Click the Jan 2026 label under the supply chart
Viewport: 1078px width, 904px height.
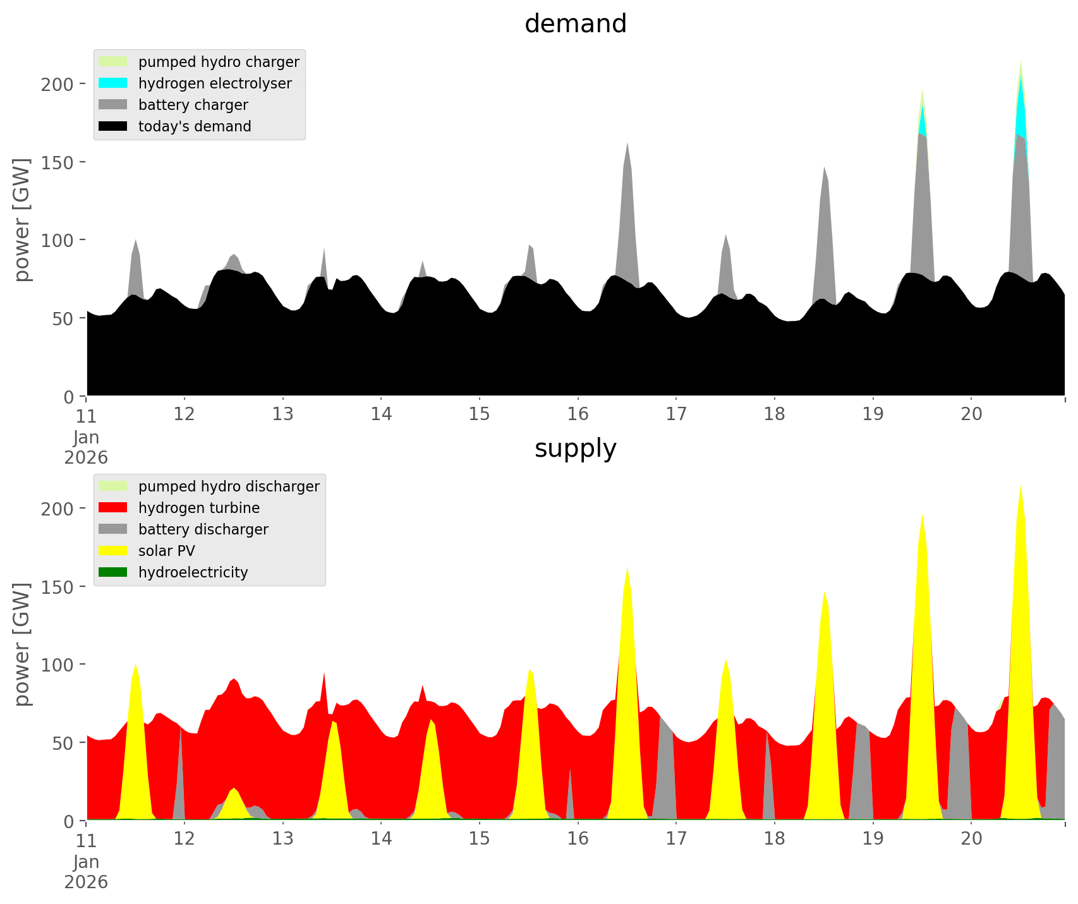point(86,872)
